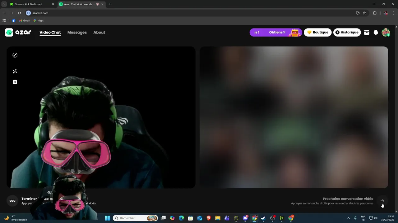Click the next conversation arrow

(382, 201)
